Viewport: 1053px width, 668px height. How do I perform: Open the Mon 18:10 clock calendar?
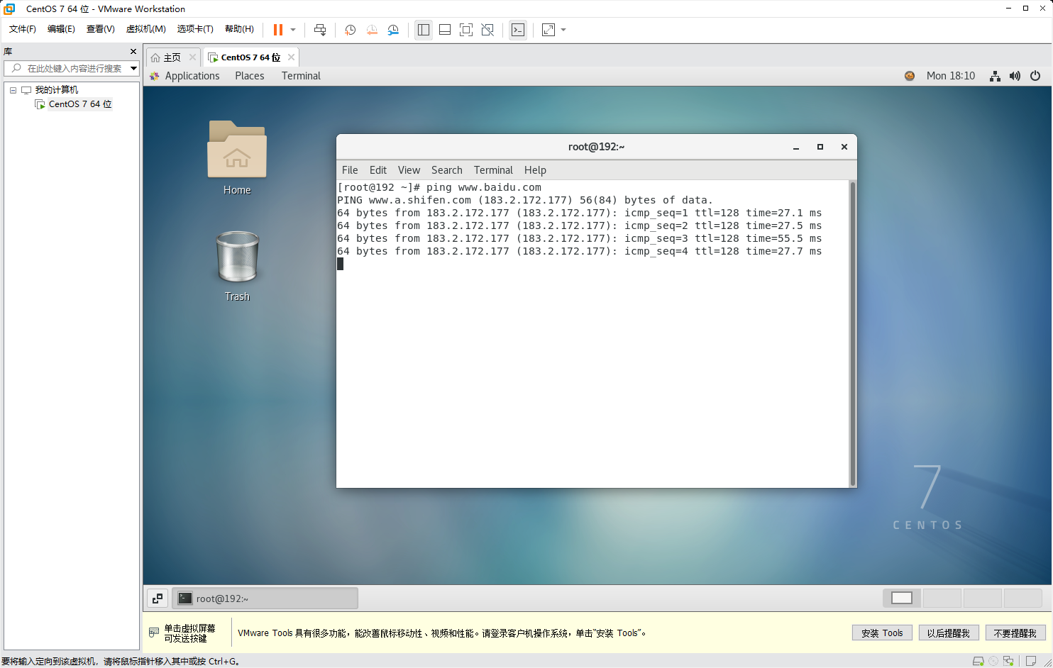click(x=951, y=76)
